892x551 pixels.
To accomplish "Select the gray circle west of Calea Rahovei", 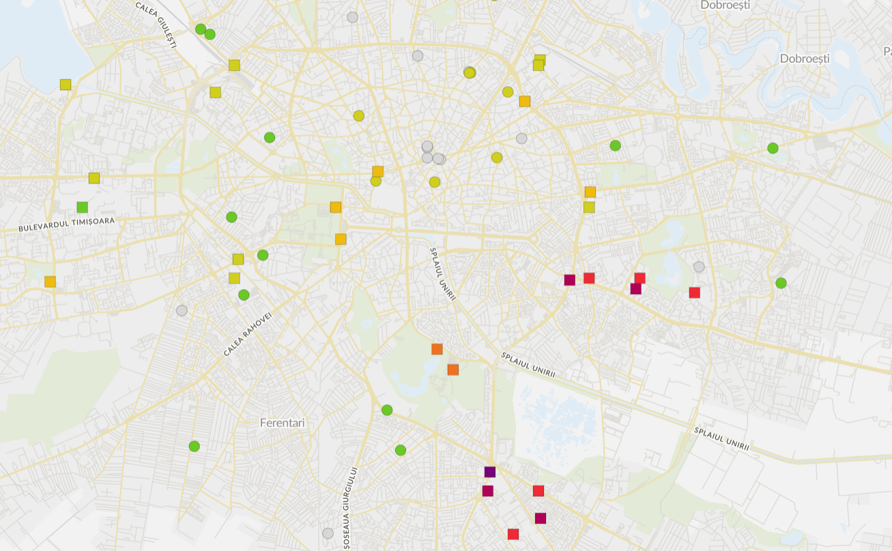I will (182, 310).
